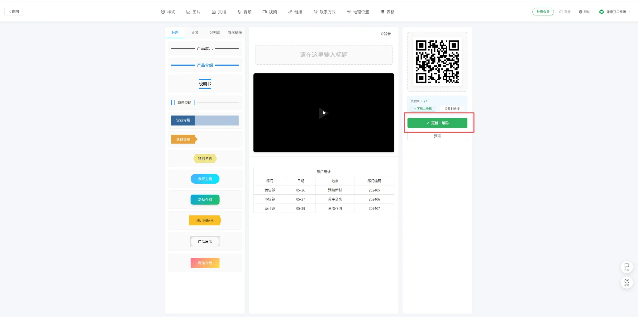Open the floating 帮助 question-mark button
The image size is (638, 317).
[627, 282]
